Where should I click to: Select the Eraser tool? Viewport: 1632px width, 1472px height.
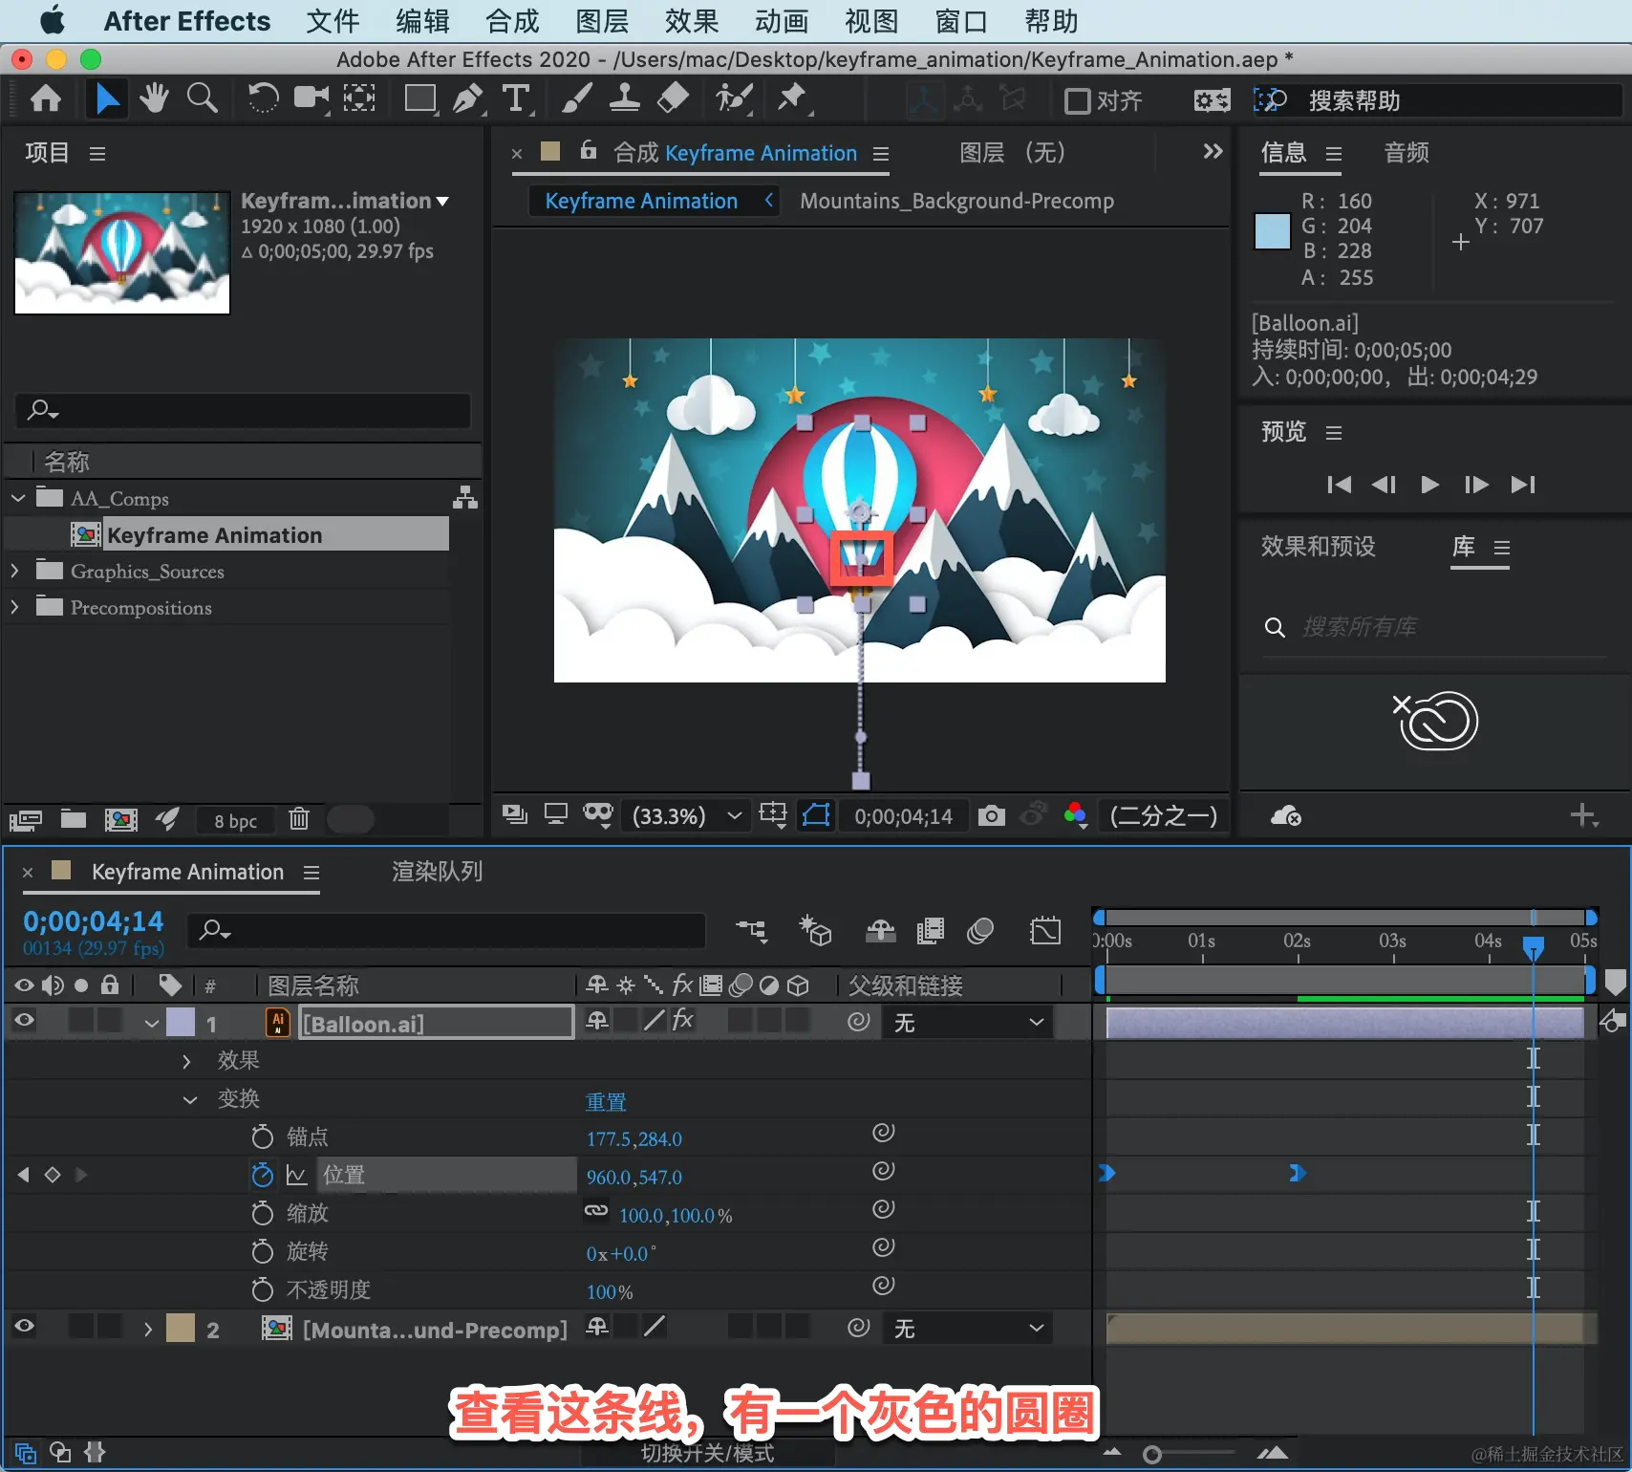pyautogui.click(x=674, y=98)
